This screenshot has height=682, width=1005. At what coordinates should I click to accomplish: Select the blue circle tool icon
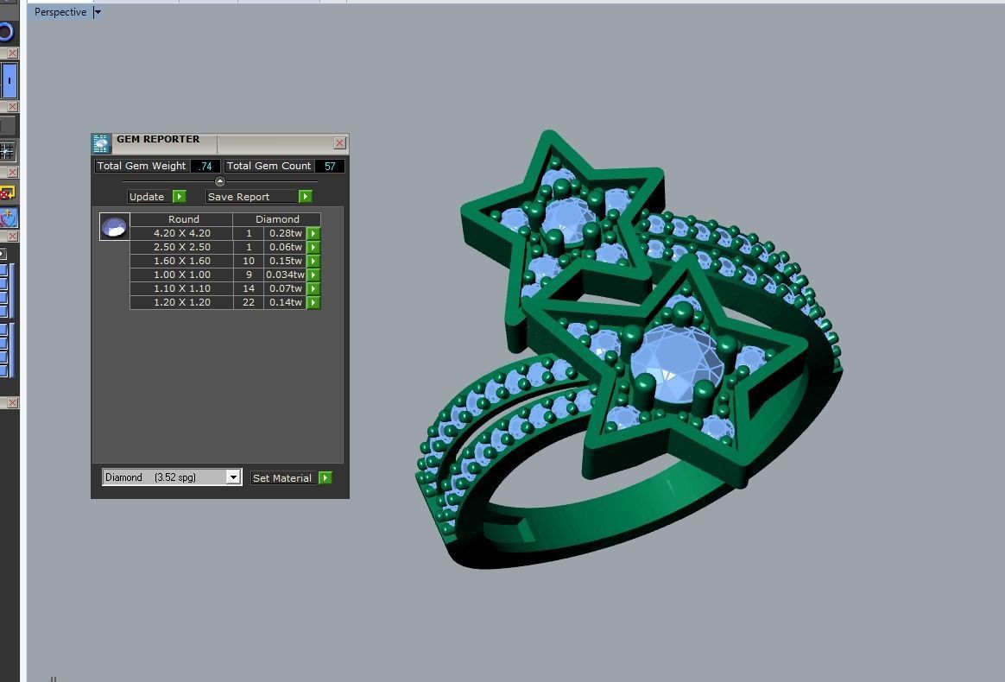point(6,32)
